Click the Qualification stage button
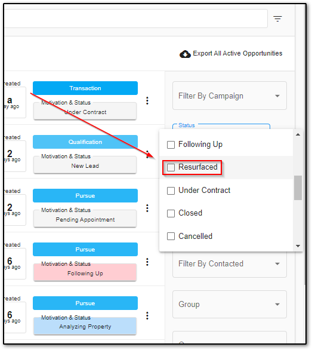 [x=85, y=142]
